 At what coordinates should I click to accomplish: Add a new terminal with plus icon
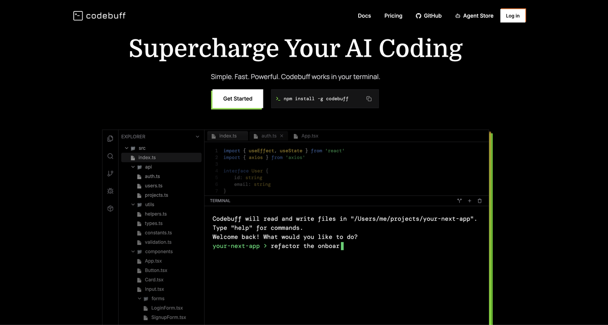point(470,201)
